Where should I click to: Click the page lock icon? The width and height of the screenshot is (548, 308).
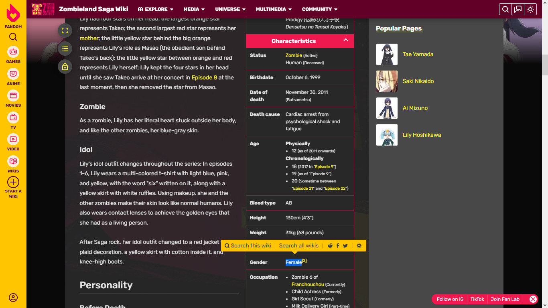[x=65, y=67]
